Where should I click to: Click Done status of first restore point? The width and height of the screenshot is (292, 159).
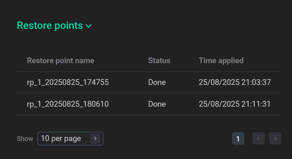coord(157,82)
